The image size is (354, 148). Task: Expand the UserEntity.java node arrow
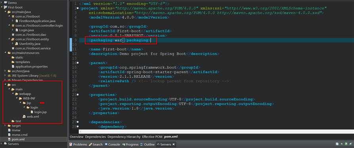(x=13, y=44)
